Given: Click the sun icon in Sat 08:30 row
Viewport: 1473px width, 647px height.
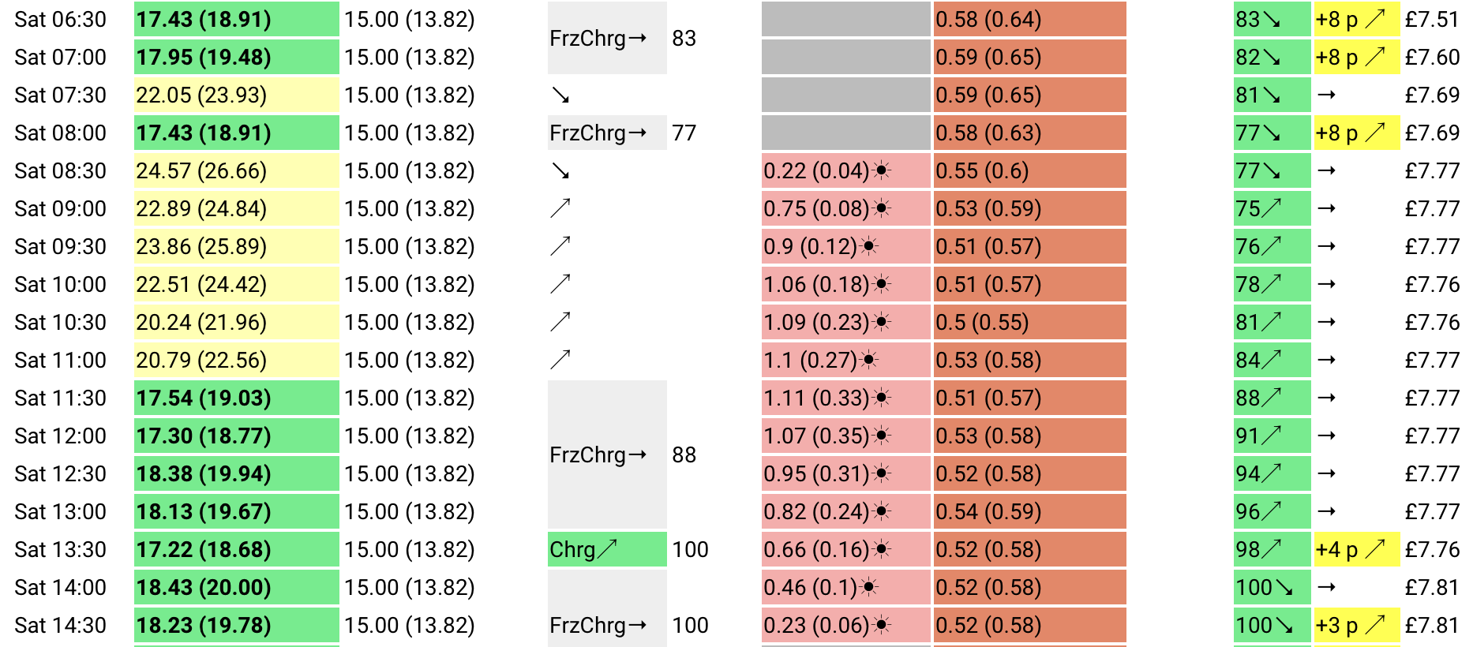Looking at the screenshot, I should [x=882, y=170].
